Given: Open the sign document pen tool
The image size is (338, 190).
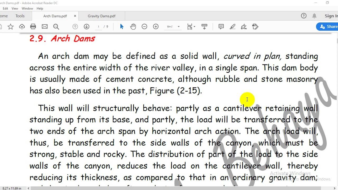Looking at the screenshot, I should coord(244,27).
